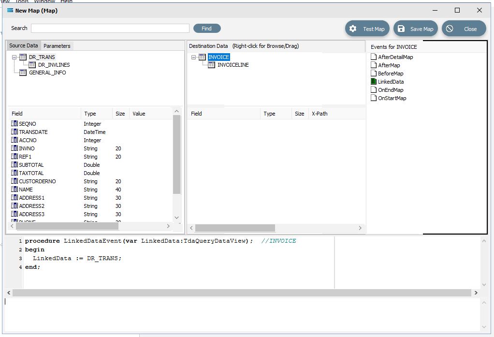Click the TRANSDATE DateTime type cell
The image size is (494, 337).
click(x=95, y=132)
